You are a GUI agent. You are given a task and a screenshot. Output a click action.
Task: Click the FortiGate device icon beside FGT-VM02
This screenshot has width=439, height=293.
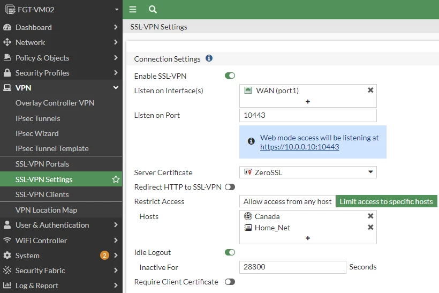pyautogui.click(x=10, y=10)
